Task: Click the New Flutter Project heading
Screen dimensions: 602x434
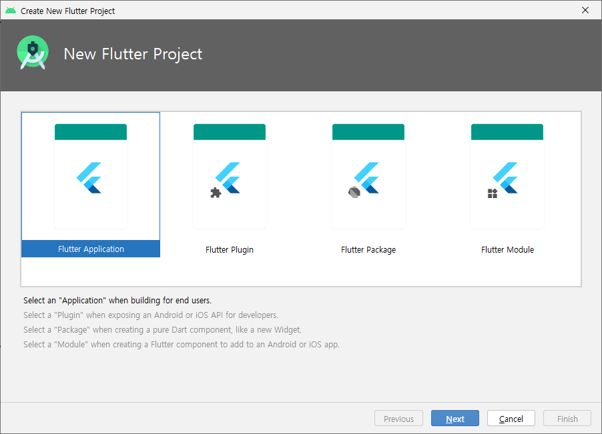Action: pos(133,54)
